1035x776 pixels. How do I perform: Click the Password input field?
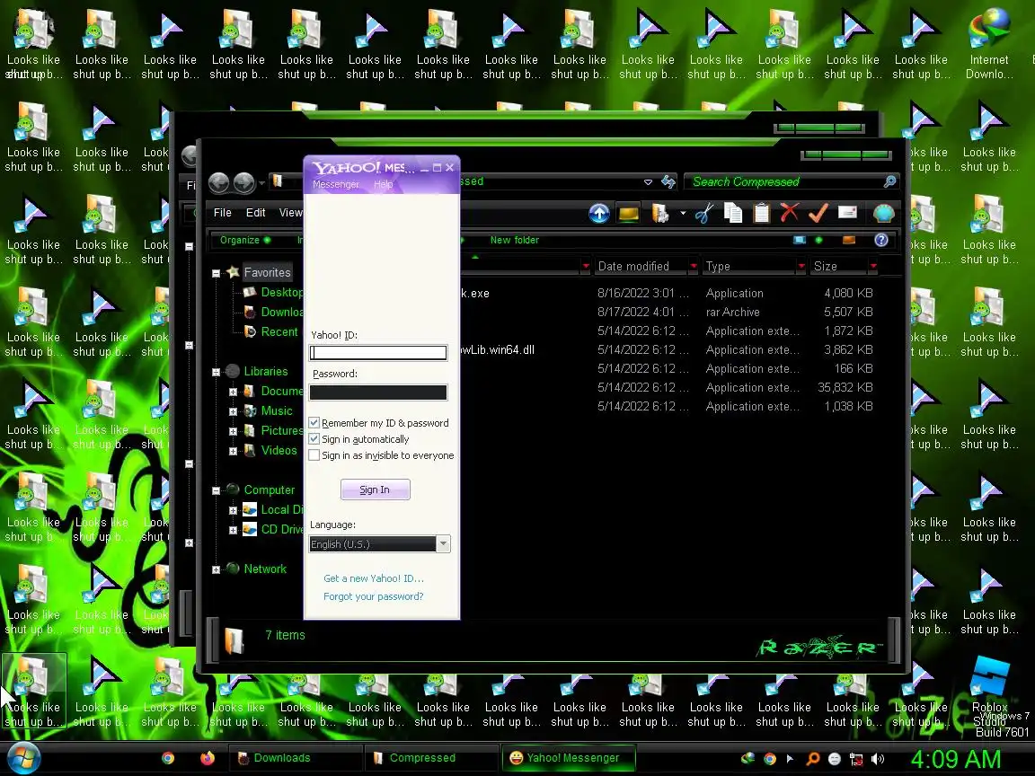click(x=378, y=392)
